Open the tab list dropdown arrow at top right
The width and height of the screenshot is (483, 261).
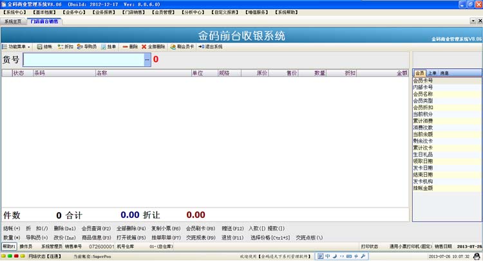coord(473,21)
